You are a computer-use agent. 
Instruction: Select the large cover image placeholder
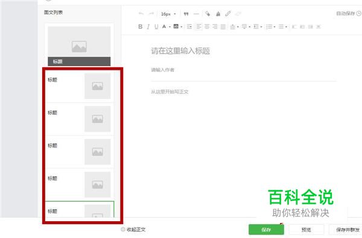pos(79,42)
